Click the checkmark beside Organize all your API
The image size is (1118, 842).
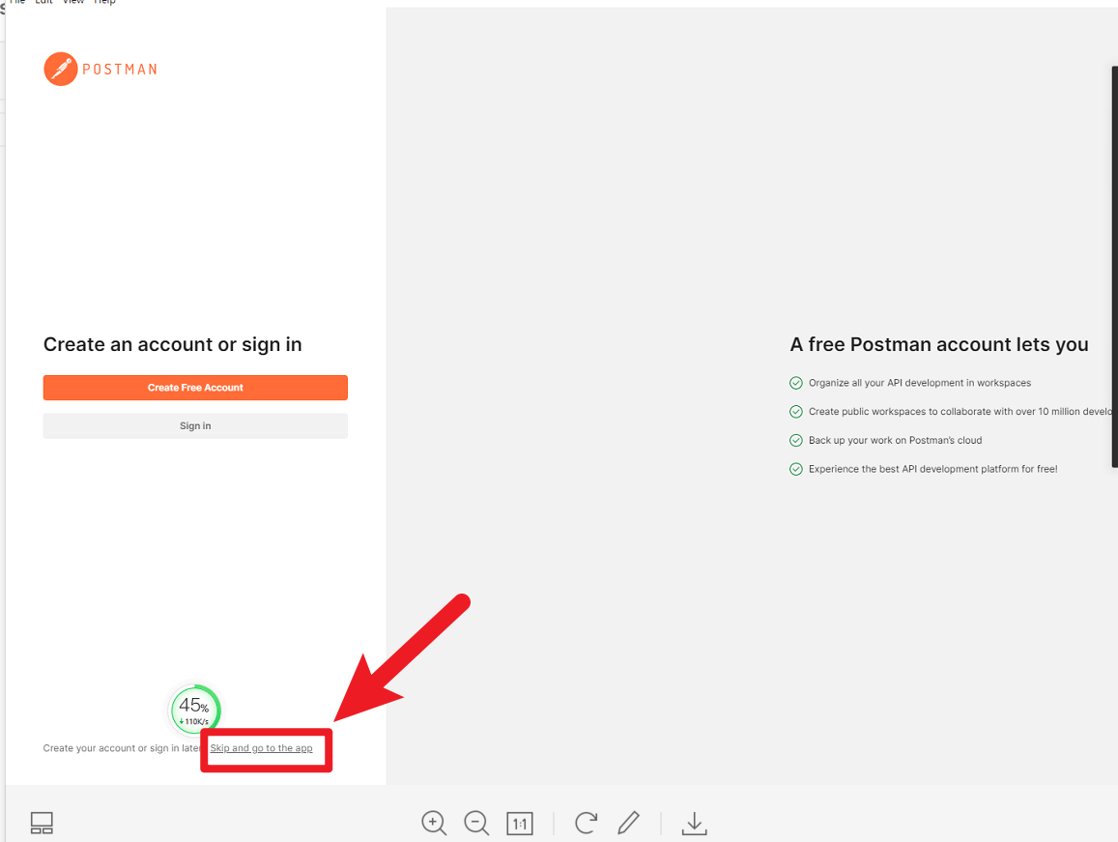pos(795,383)
